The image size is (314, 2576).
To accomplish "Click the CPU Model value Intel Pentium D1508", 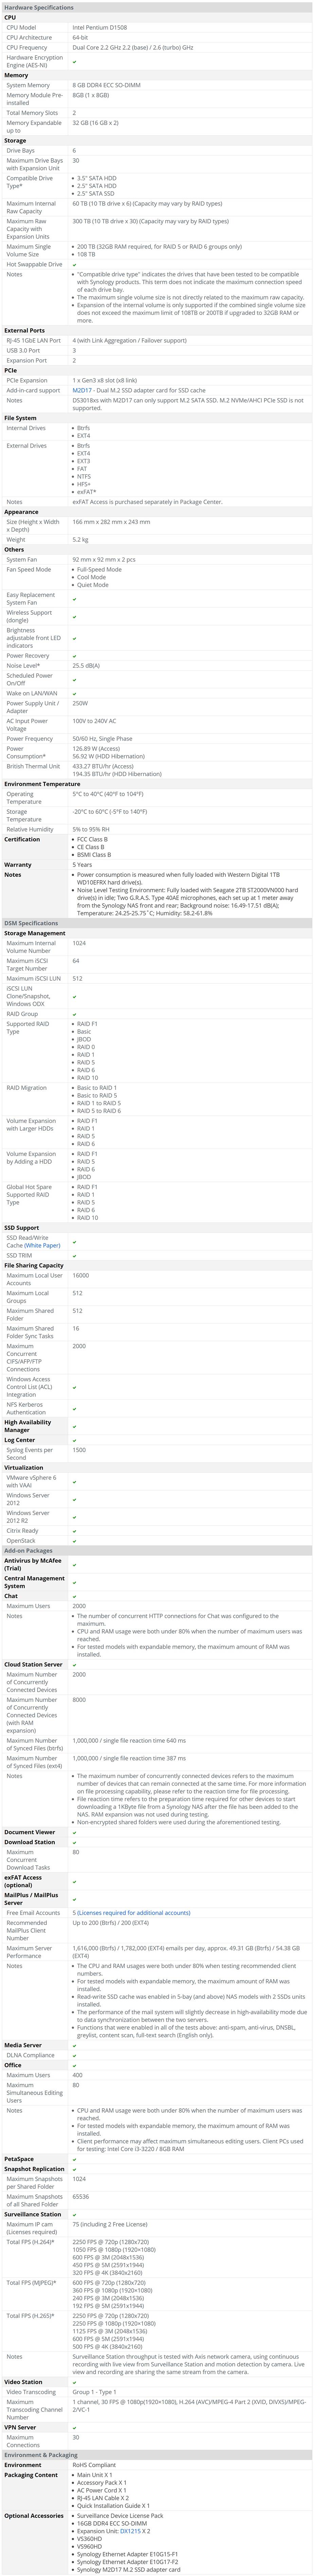I will pos(105,28).
